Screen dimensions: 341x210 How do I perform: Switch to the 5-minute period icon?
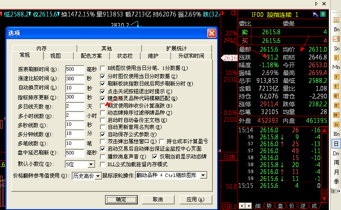click(x=336, y=86)
